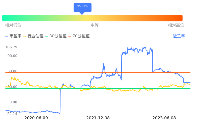Toggle the 市盈率 legend series
The width and height of the screenshot is (198, 128).
pos(13,36)
